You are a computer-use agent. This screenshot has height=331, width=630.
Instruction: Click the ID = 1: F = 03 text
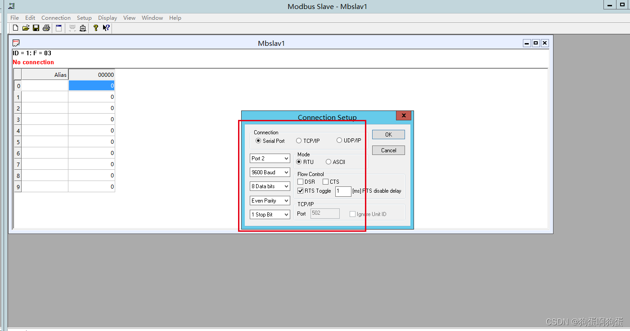[x=32, y=53]
